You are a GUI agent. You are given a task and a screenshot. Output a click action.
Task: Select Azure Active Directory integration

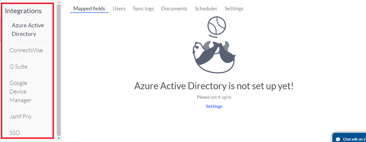click(28, 30)
